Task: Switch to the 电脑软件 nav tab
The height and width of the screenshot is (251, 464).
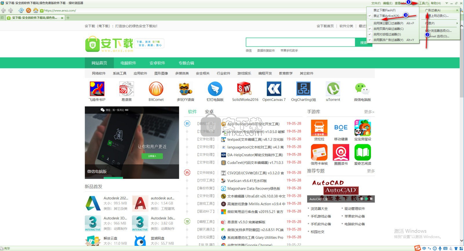Action: coord(128,63)
